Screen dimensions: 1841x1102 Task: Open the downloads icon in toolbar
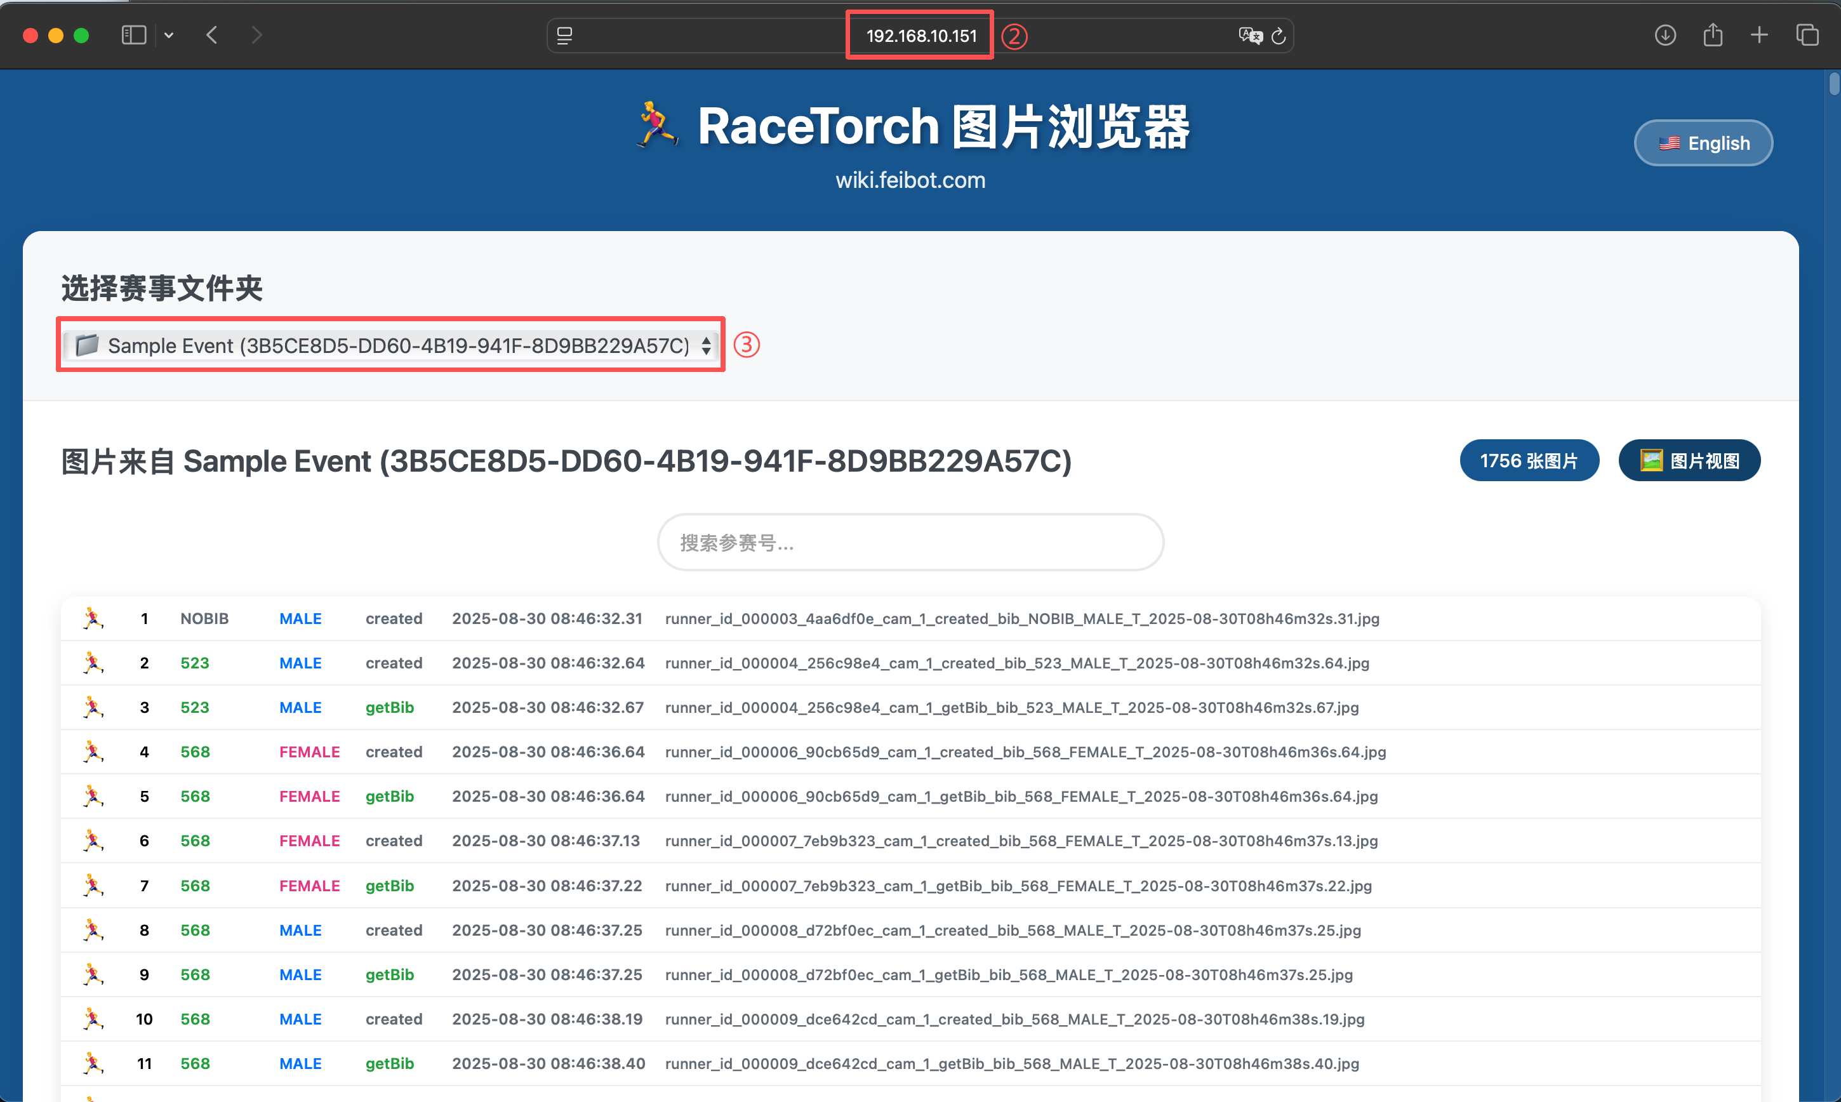1665,35
